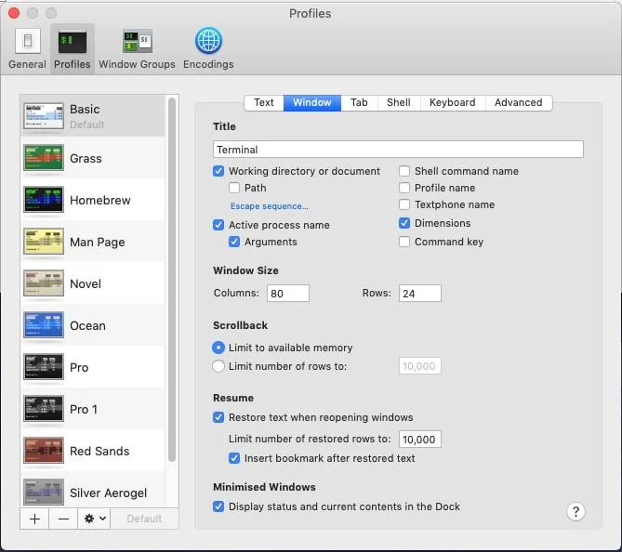
Task: Close the Profiles window with red button
Action: click(x=14, y=13)
